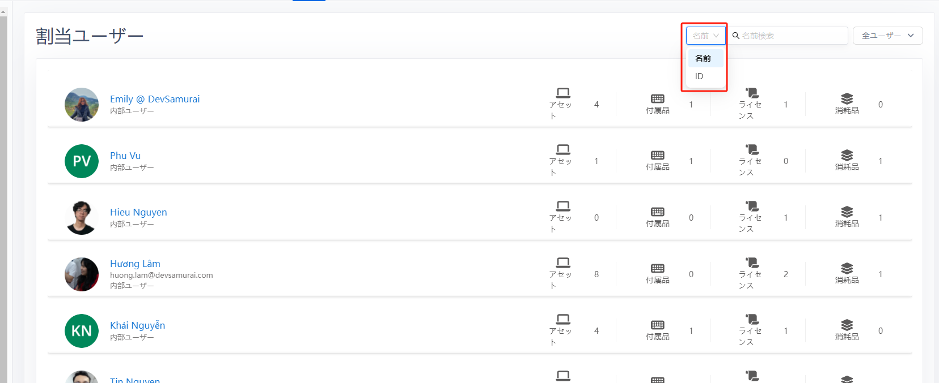939x383 pixels.
Task: Expand the 全ユーザー filter dropdown
Action: coord(887,36)
